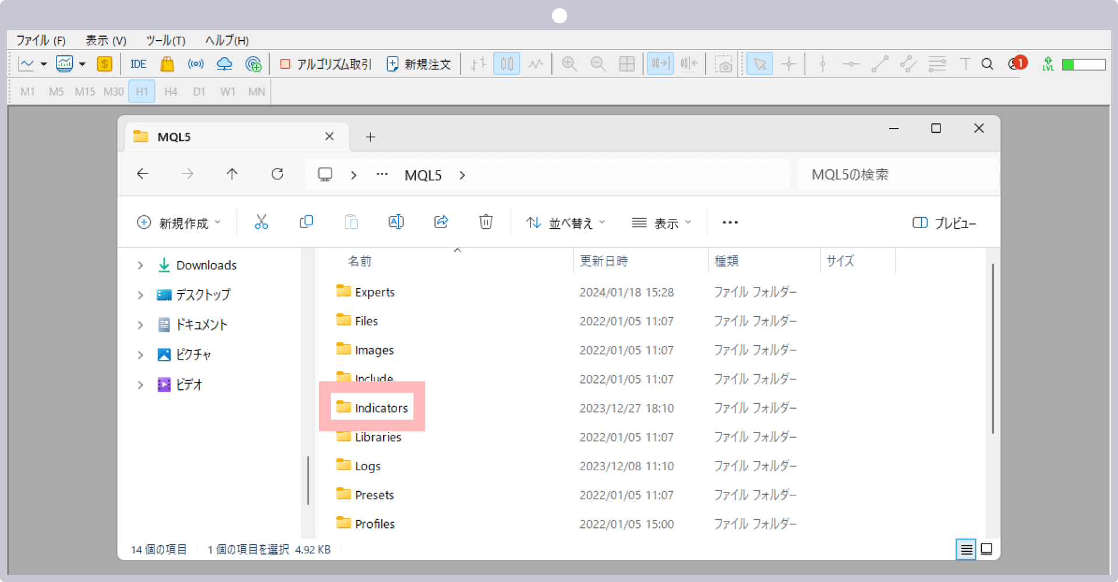Image resolution: width=1118 pixels, height=582 pixels.
Task: Select the MN timeframe
Action: point(257,92)
